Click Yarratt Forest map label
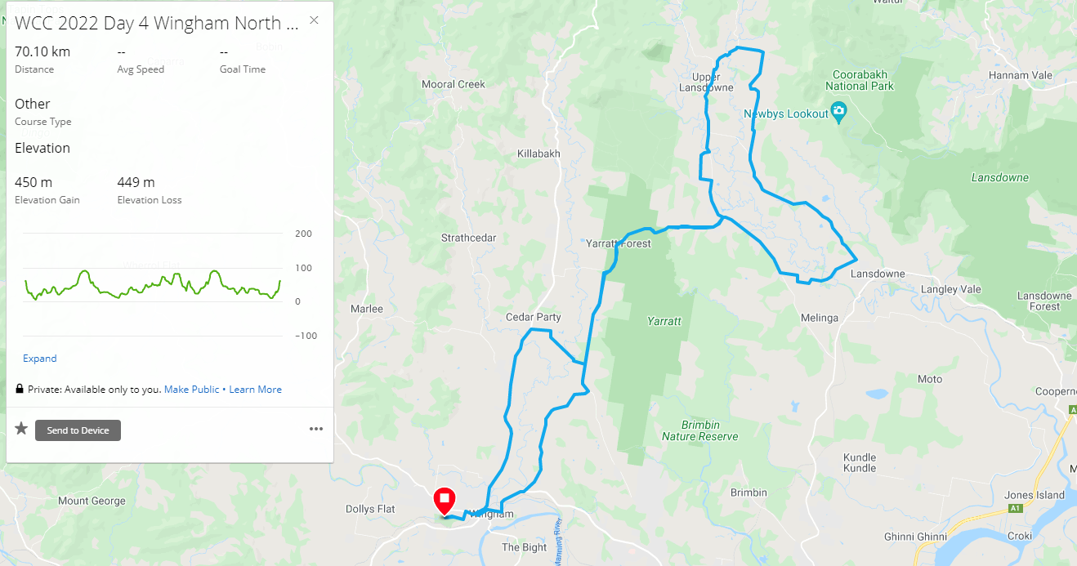This screenshot has height=566, width=1077. pyautogui.click(x=619, y=243)
